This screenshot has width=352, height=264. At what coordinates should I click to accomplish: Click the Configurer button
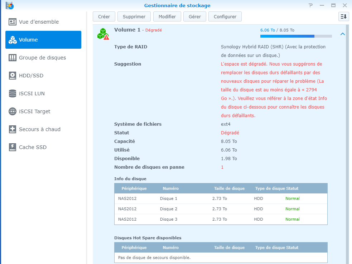tap(225, 16)
